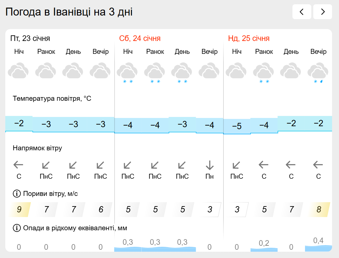This screenshot has width=339, height=258.
Task: Click Sunday evening gust value 8
Action: [319, 209]
